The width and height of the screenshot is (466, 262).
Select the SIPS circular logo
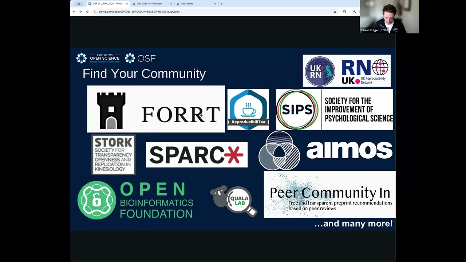point(297,110)
